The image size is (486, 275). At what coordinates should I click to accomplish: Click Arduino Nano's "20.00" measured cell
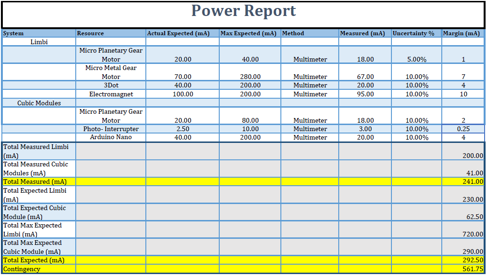pos(366,137)
